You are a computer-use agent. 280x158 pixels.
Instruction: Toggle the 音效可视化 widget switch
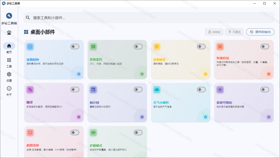(265, 90)
